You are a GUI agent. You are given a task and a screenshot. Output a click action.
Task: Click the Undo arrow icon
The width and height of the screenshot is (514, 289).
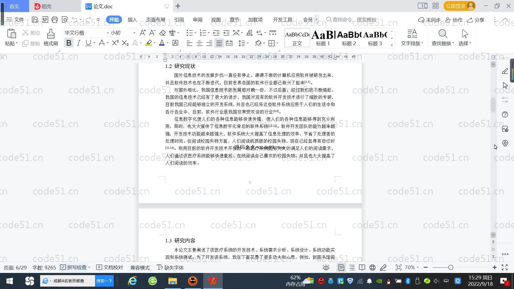[75, 20]
